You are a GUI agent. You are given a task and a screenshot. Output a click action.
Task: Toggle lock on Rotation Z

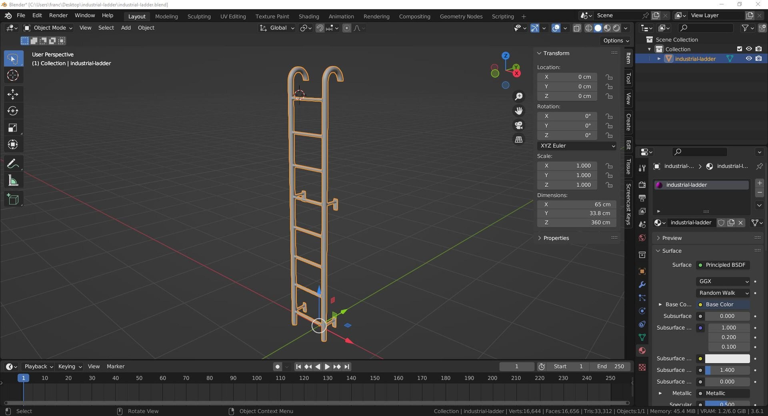pos(609,135)
